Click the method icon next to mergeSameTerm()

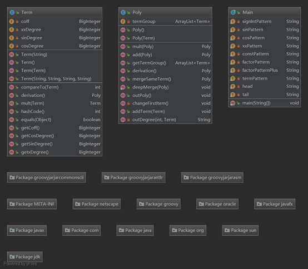point(123,79)
